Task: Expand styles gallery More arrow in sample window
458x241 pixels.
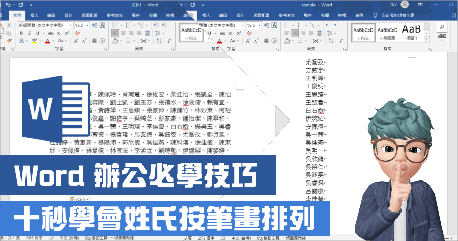Action: [426, 39]
